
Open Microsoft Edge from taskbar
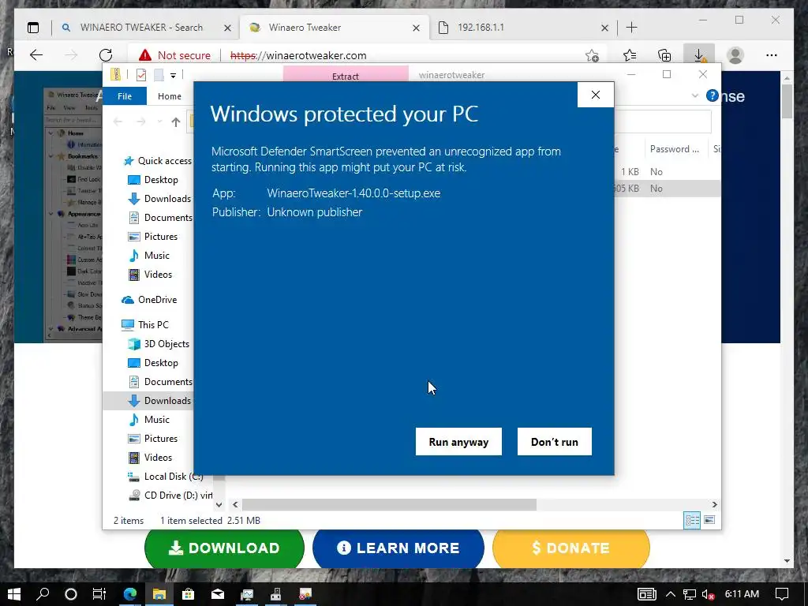pos(130,594)
